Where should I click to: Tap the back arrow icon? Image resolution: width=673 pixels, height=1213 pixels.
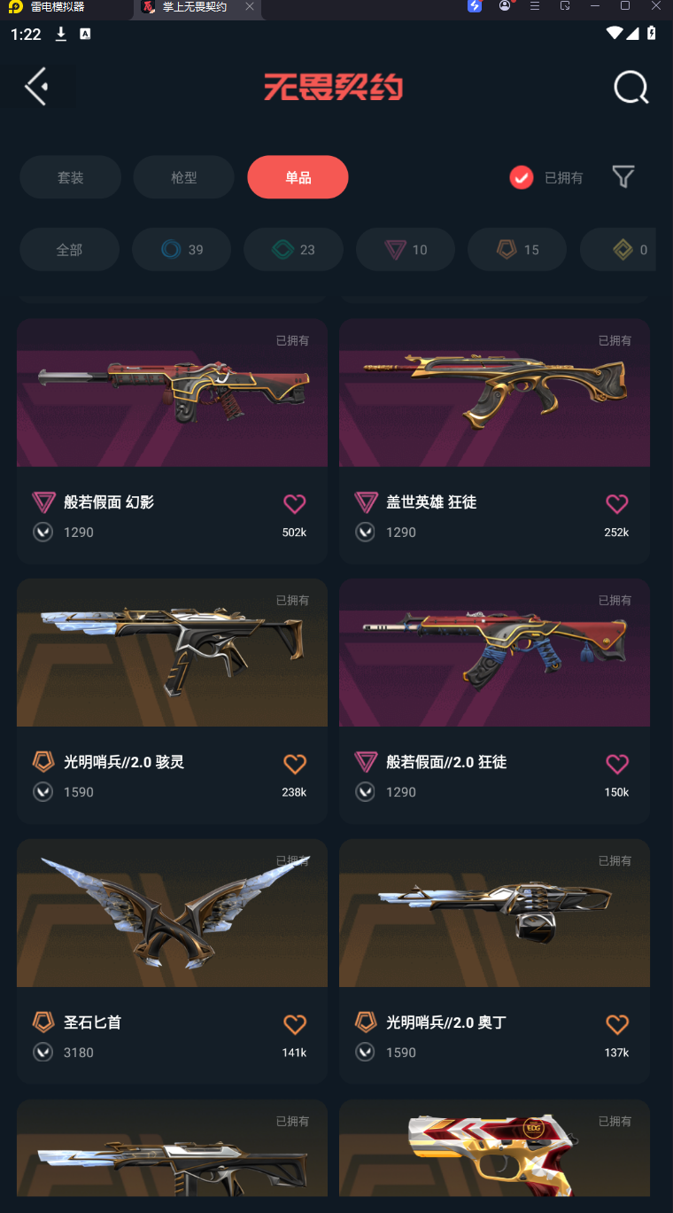pyautogui.click(x=35, y=87)
